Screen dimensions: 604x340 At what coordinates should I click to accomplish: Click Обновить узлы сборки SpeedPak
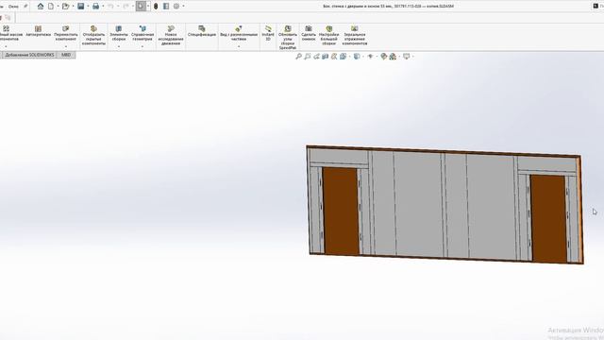(x=288, y=38)
